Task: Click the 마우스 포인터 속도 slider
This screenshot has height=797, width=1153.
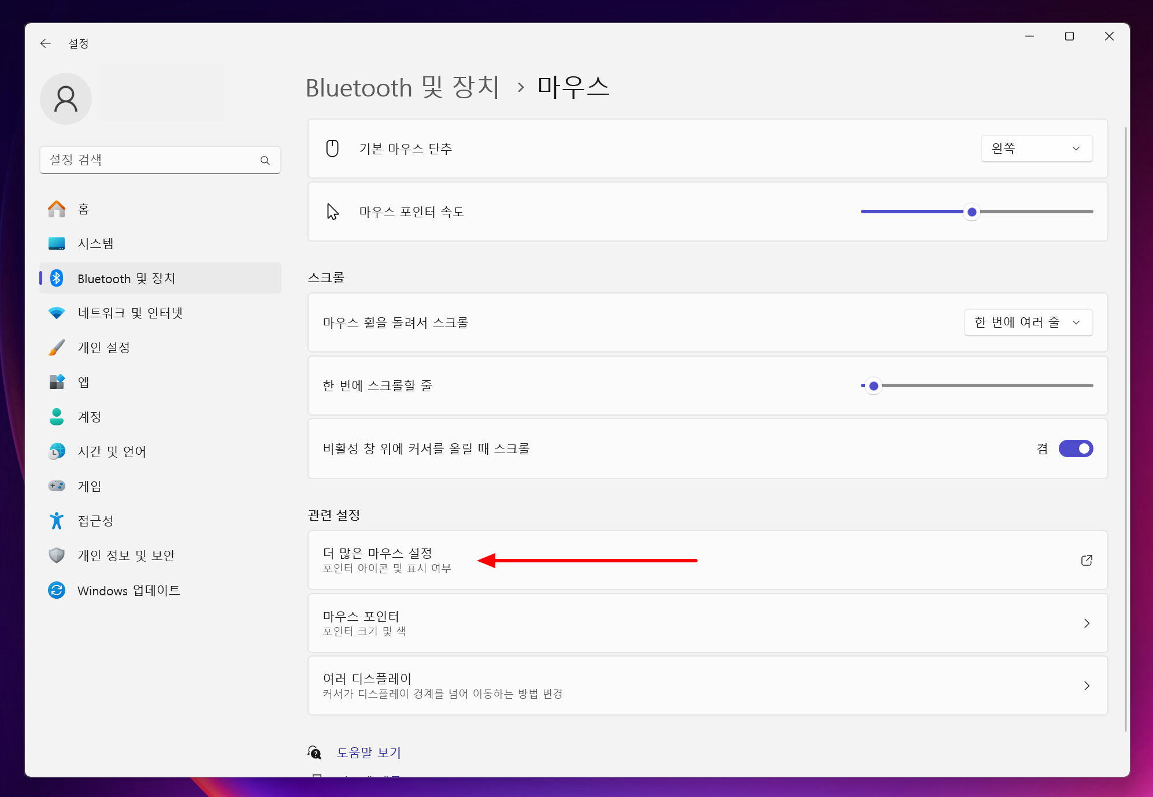Action: (x=972, y=212)
